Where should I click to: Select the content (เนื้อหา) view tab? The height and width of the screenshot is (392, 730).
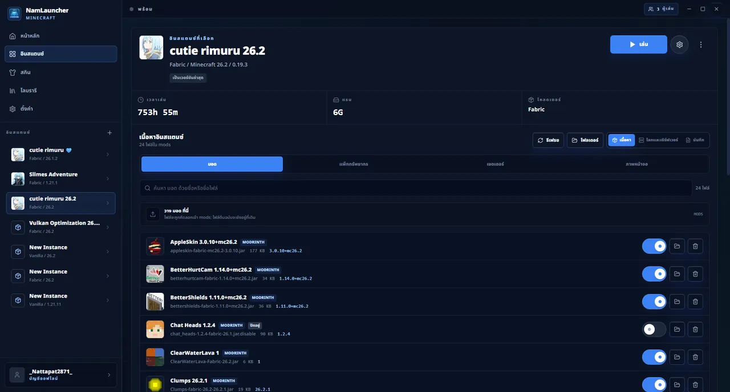[622, 140]
